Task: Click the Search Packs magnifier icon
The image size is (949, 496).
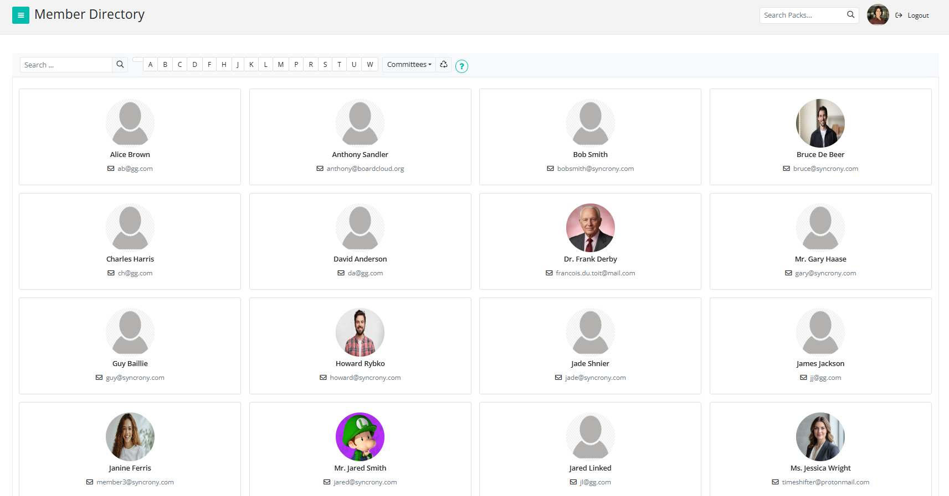Action: pos(850,15)
